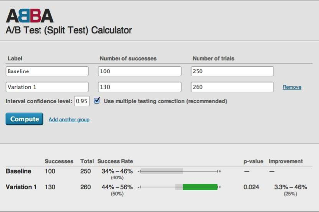Click the 'Use multiple testing correction' label text
The image size is (319, 212).
pos(165,101)
